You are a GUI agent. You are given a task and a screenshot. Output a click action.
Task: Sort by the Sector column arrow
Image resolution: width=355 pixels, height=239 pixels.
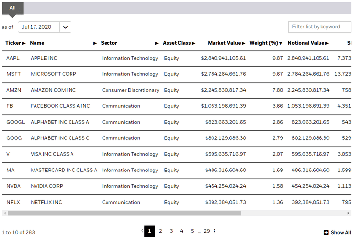coord(157,43)
